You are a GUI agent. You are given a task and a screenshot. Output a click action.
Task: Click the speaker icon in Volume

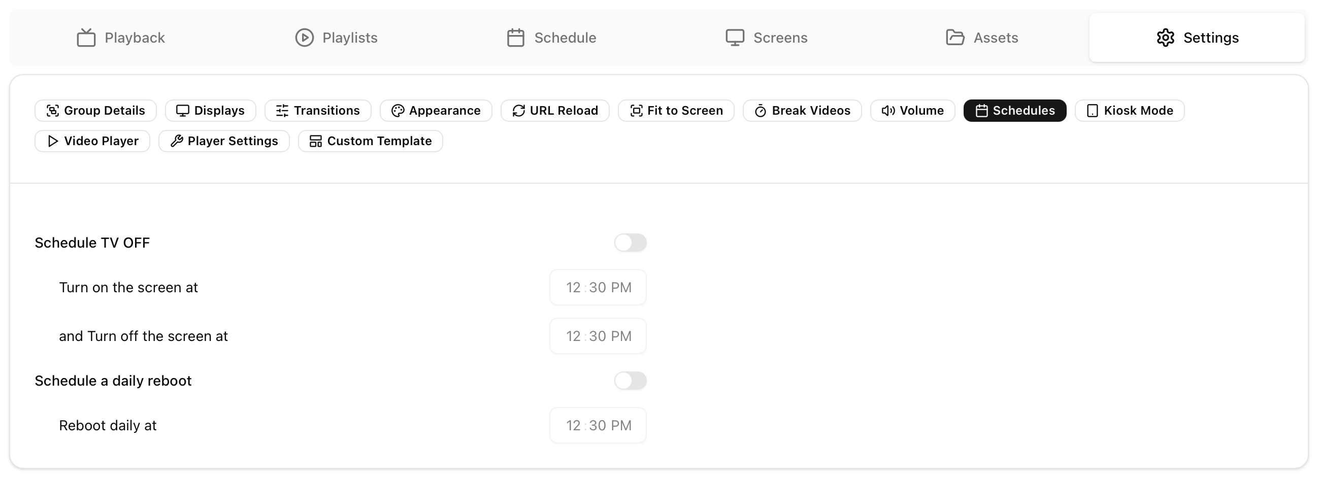tap(888, 111)
